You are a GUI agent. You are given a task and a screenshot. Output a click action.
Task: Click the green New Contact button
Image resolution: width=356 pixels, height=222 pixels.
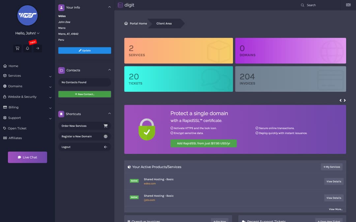tap(85, 94)
